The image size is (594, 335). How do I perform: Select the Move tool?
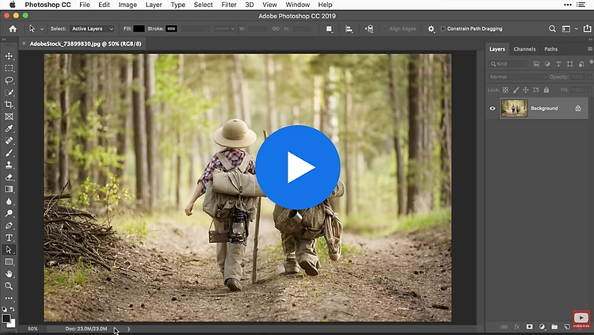point(10,56)
